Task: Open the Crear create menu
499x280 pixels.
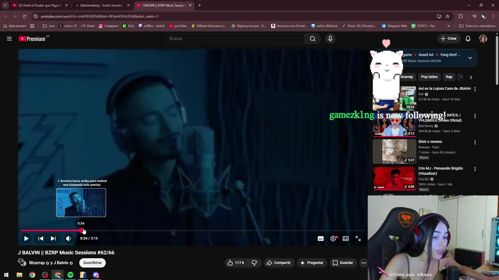Action: coord(449,38)
